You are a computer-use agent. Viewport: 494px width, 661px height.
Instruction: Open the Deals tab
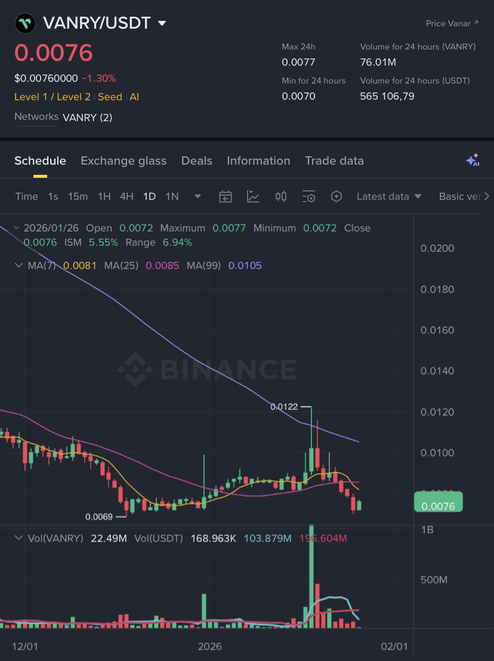pos(196,160)
